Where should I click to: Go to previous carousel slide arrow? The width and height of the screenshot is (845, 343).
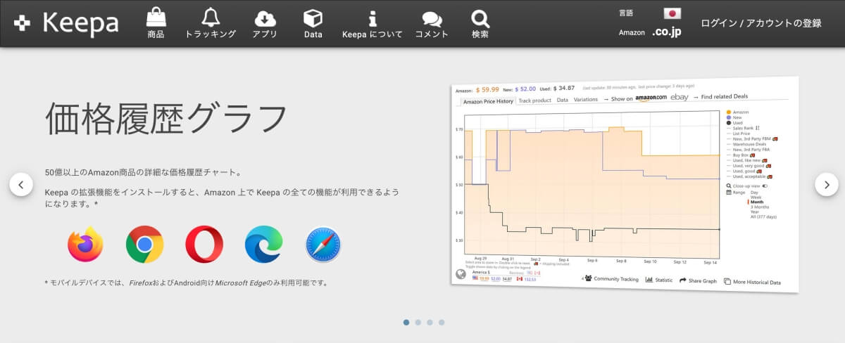coord(20,184)
